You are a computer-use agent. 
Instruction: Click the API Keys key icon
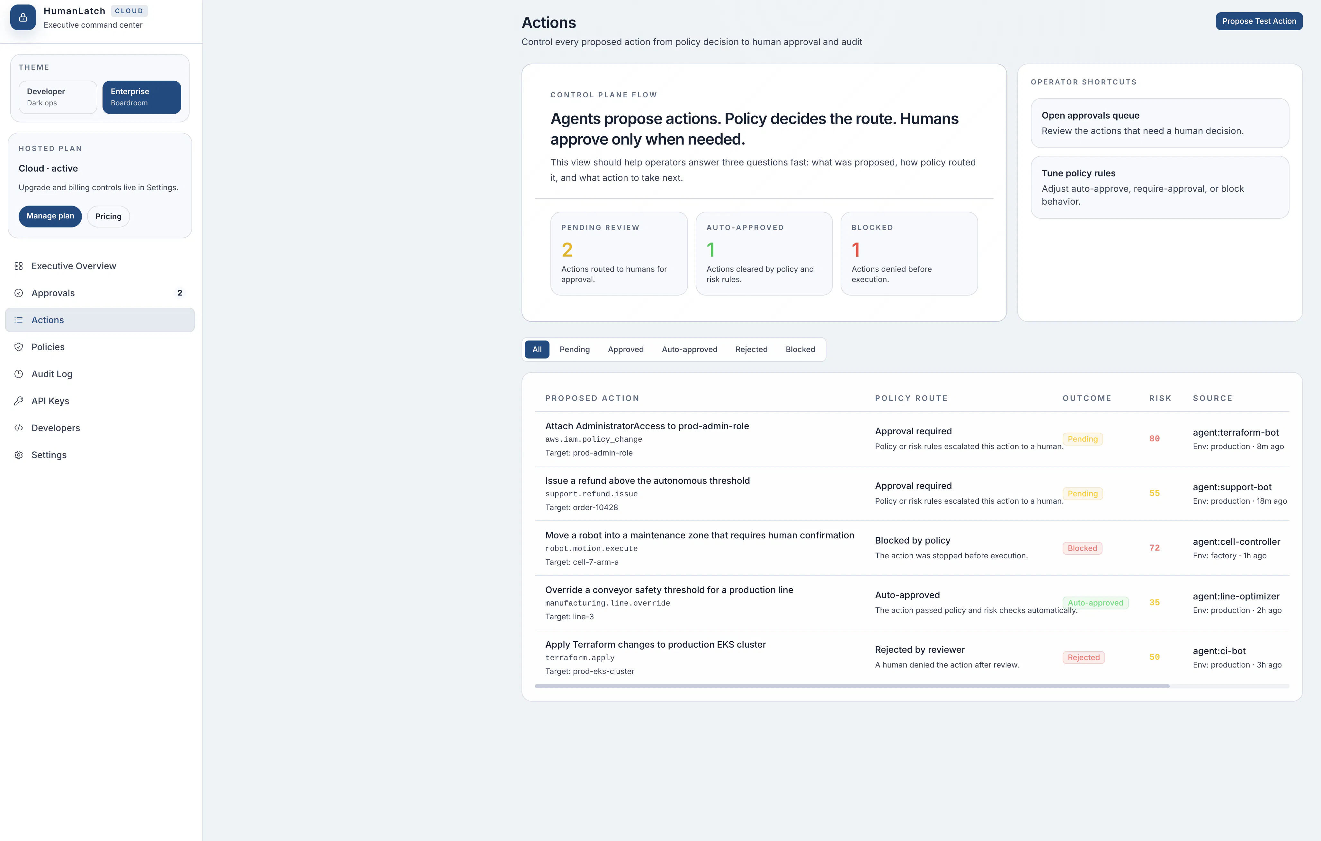tap(19, 401)
